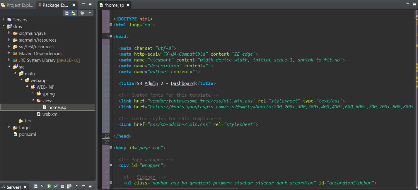The image size is (418, 190).
Task: Toggle Link with Editor in Package Explorer
Action: pyautogui.click(x=74, y=13)
